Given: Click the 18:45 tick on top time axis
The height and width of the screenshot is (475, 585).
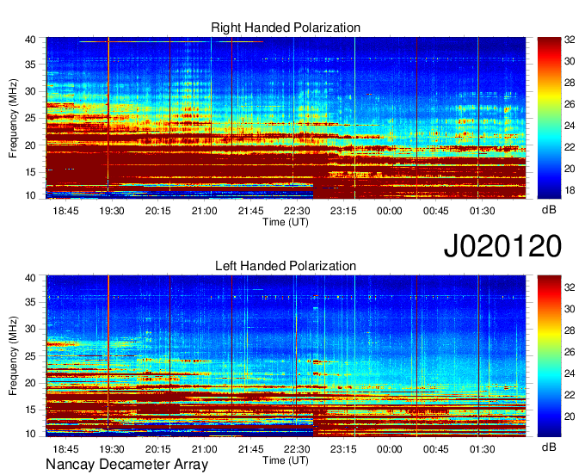Looking at the screenshot, I should click(x=65, y=211).
